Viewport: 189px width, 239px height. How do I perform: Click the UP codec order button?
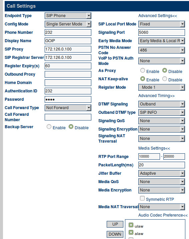click(x=115, y=224)
